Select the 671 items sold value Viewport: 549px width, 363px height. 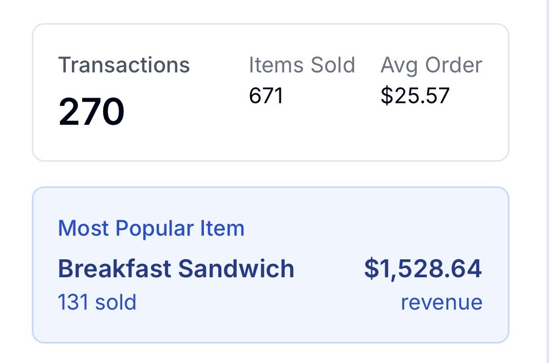click(x=266, y=95)
